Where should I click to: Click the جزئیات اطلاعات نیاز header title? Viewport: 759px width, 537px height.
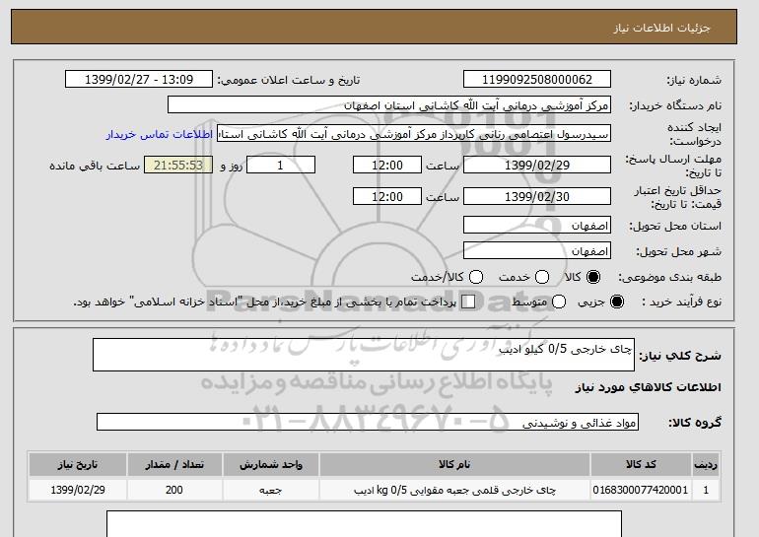click(x=661, y=28)
